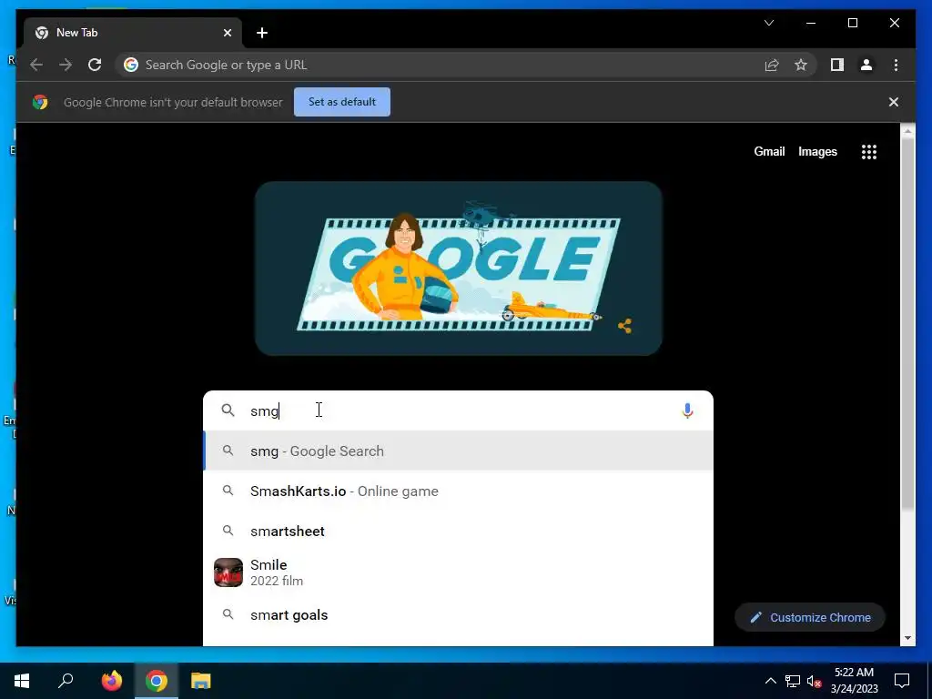
Task: Open the muted volume tray icon
Action: (x=814, y=681)
